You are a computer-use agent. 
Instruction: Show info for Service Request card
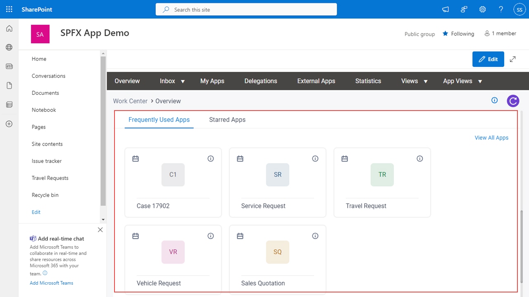click(x=315, y=158)
